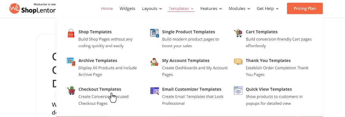This screenshot has height=117, width=345.
Task: Click the Email Customizer Templates icon
Action: pyautogui.click(x=154, y=90)
